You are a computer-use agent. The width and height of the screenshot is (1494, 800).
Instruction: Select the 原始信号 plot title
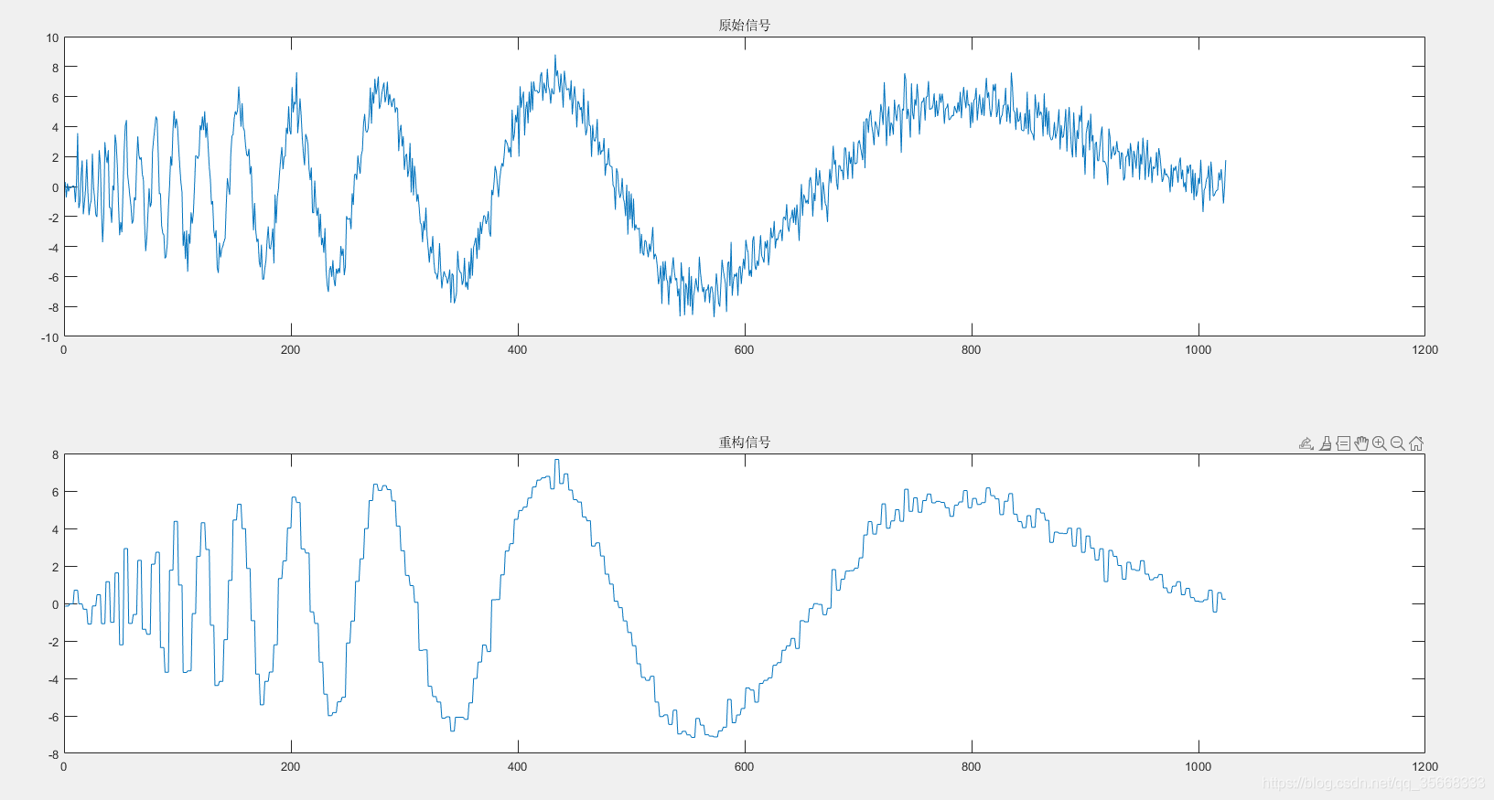[745, 25]
